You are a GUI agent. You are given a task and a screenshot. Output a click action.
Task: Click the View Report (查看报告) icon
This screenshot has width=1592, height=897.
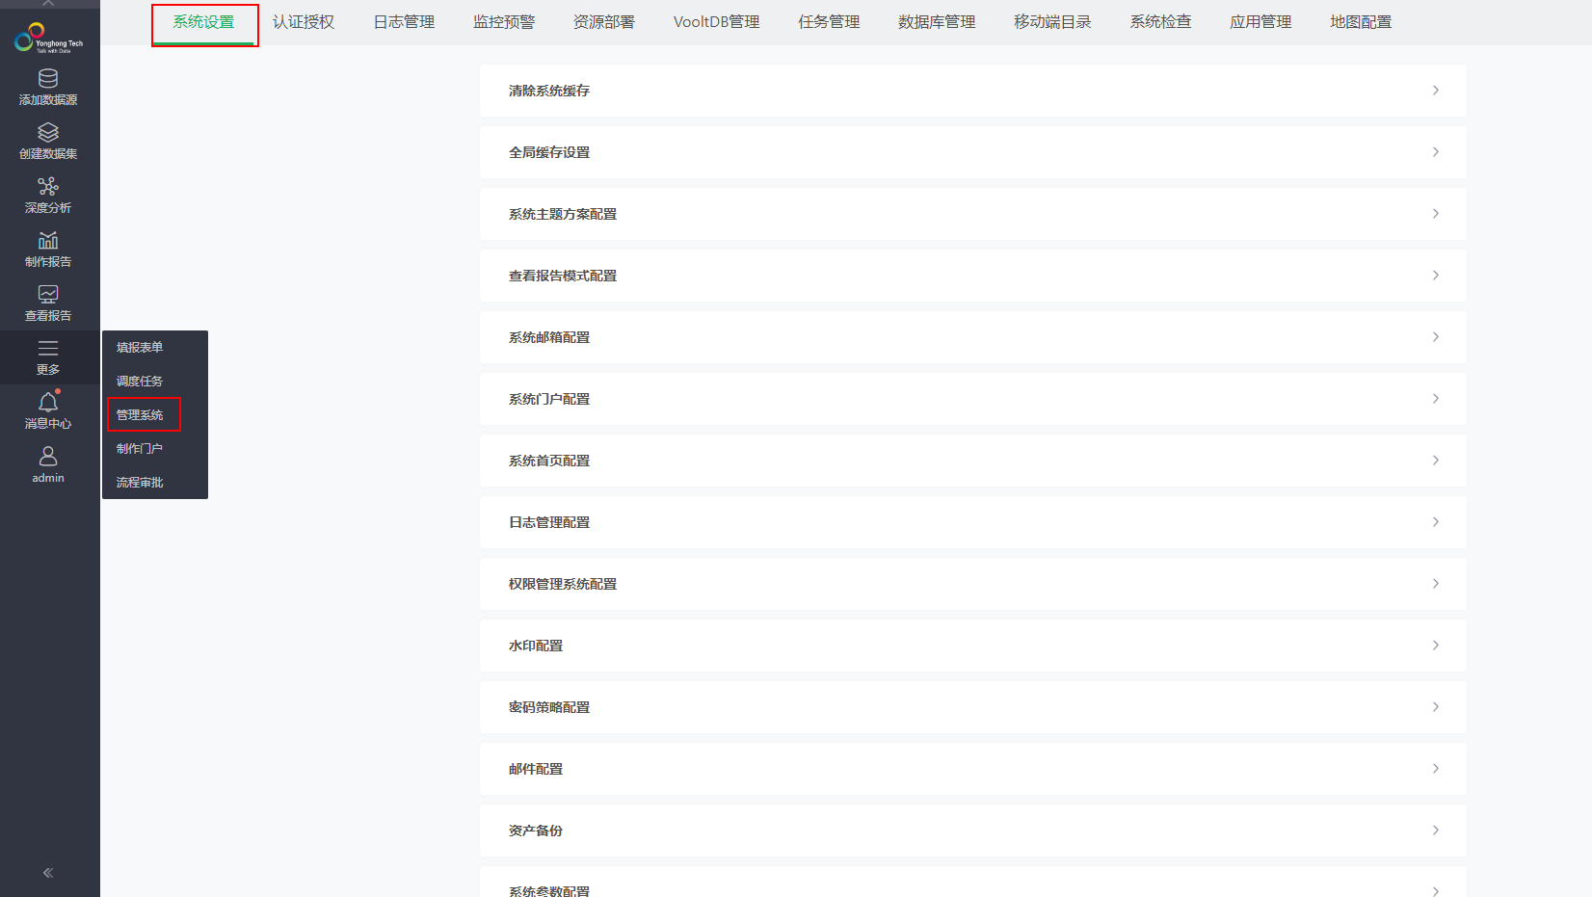[48, 295]
